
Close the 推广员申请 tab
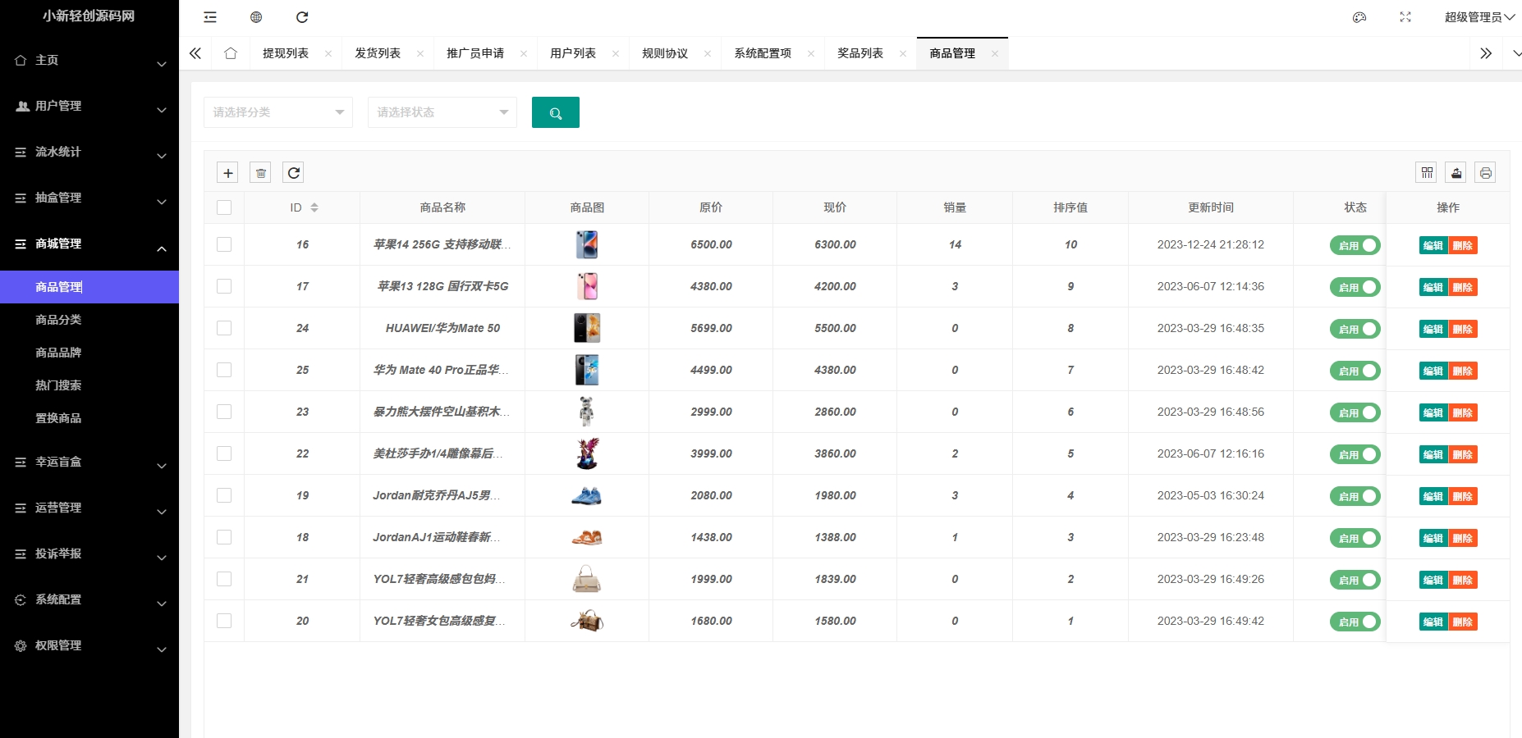(524, 53)
